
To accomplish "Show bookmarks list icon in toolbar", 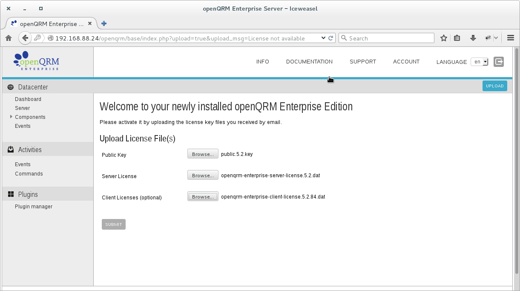I will coord(457,38).
